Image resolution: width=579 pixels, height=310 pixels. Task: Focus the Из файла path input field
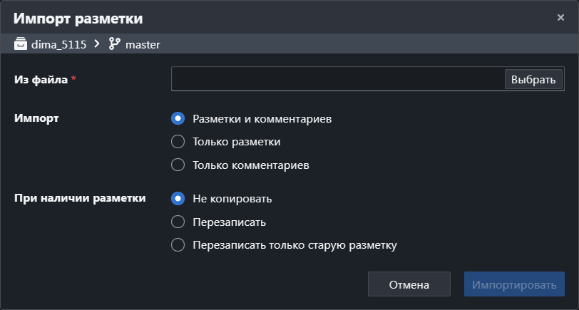click(338, 79)
